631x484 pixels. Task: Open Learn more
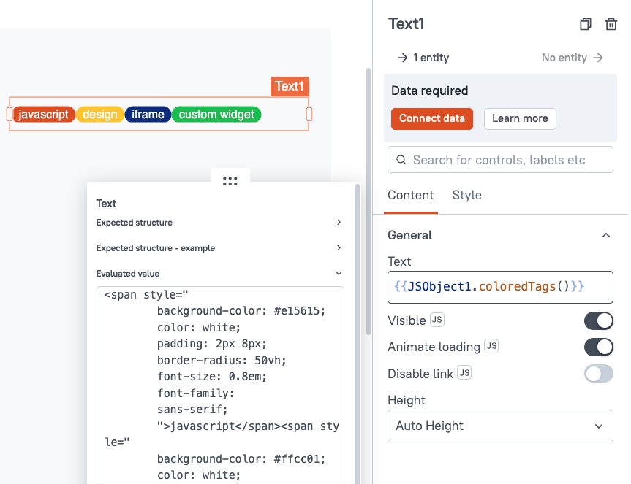pyautogui.click(x=520, y=118)
